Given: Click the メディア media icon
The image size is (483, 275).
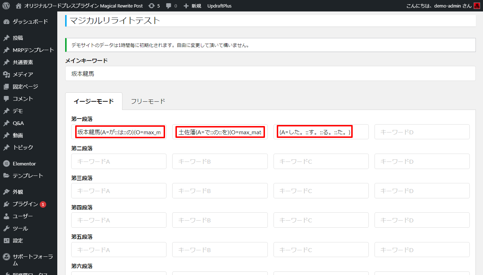Looking at the screenshot, I should tap(6, 74).
